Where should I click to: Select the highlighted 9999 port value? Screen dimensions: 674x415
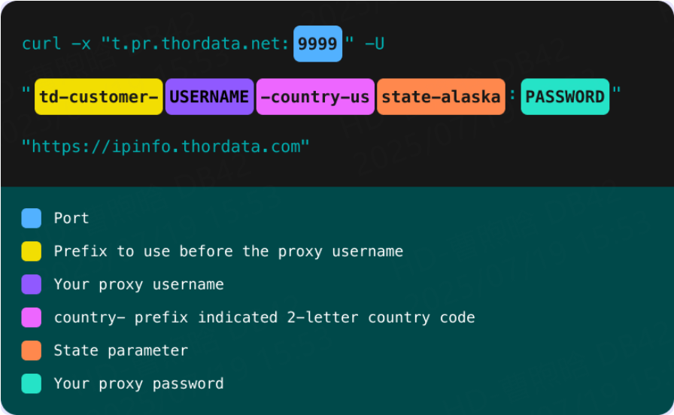[x=317, y=44]
